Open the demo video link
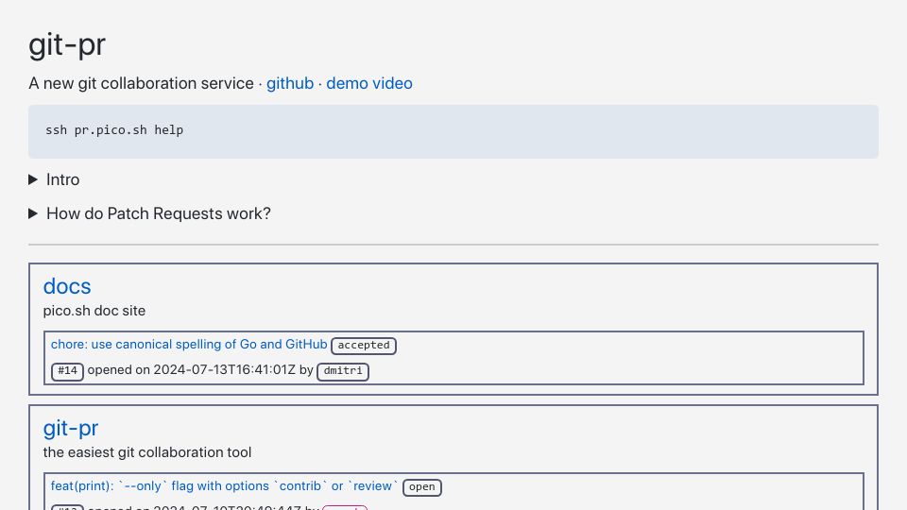 coord(369,83)
